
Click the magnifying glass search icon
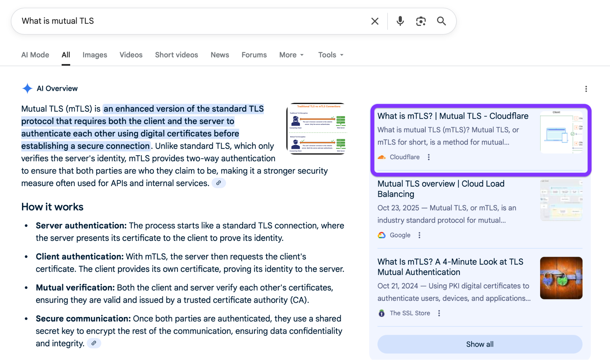[x=441, y=21]
